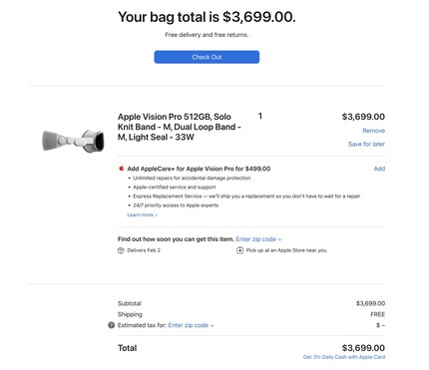Open Get 3% Daily Cash with Apple Card
This screenshot has width=429, height=370.
pyautogui.click(x=344, y=357)
